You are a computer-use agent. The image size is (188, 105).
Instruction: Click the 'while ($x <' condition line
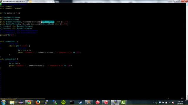click(x=19, y=46)
